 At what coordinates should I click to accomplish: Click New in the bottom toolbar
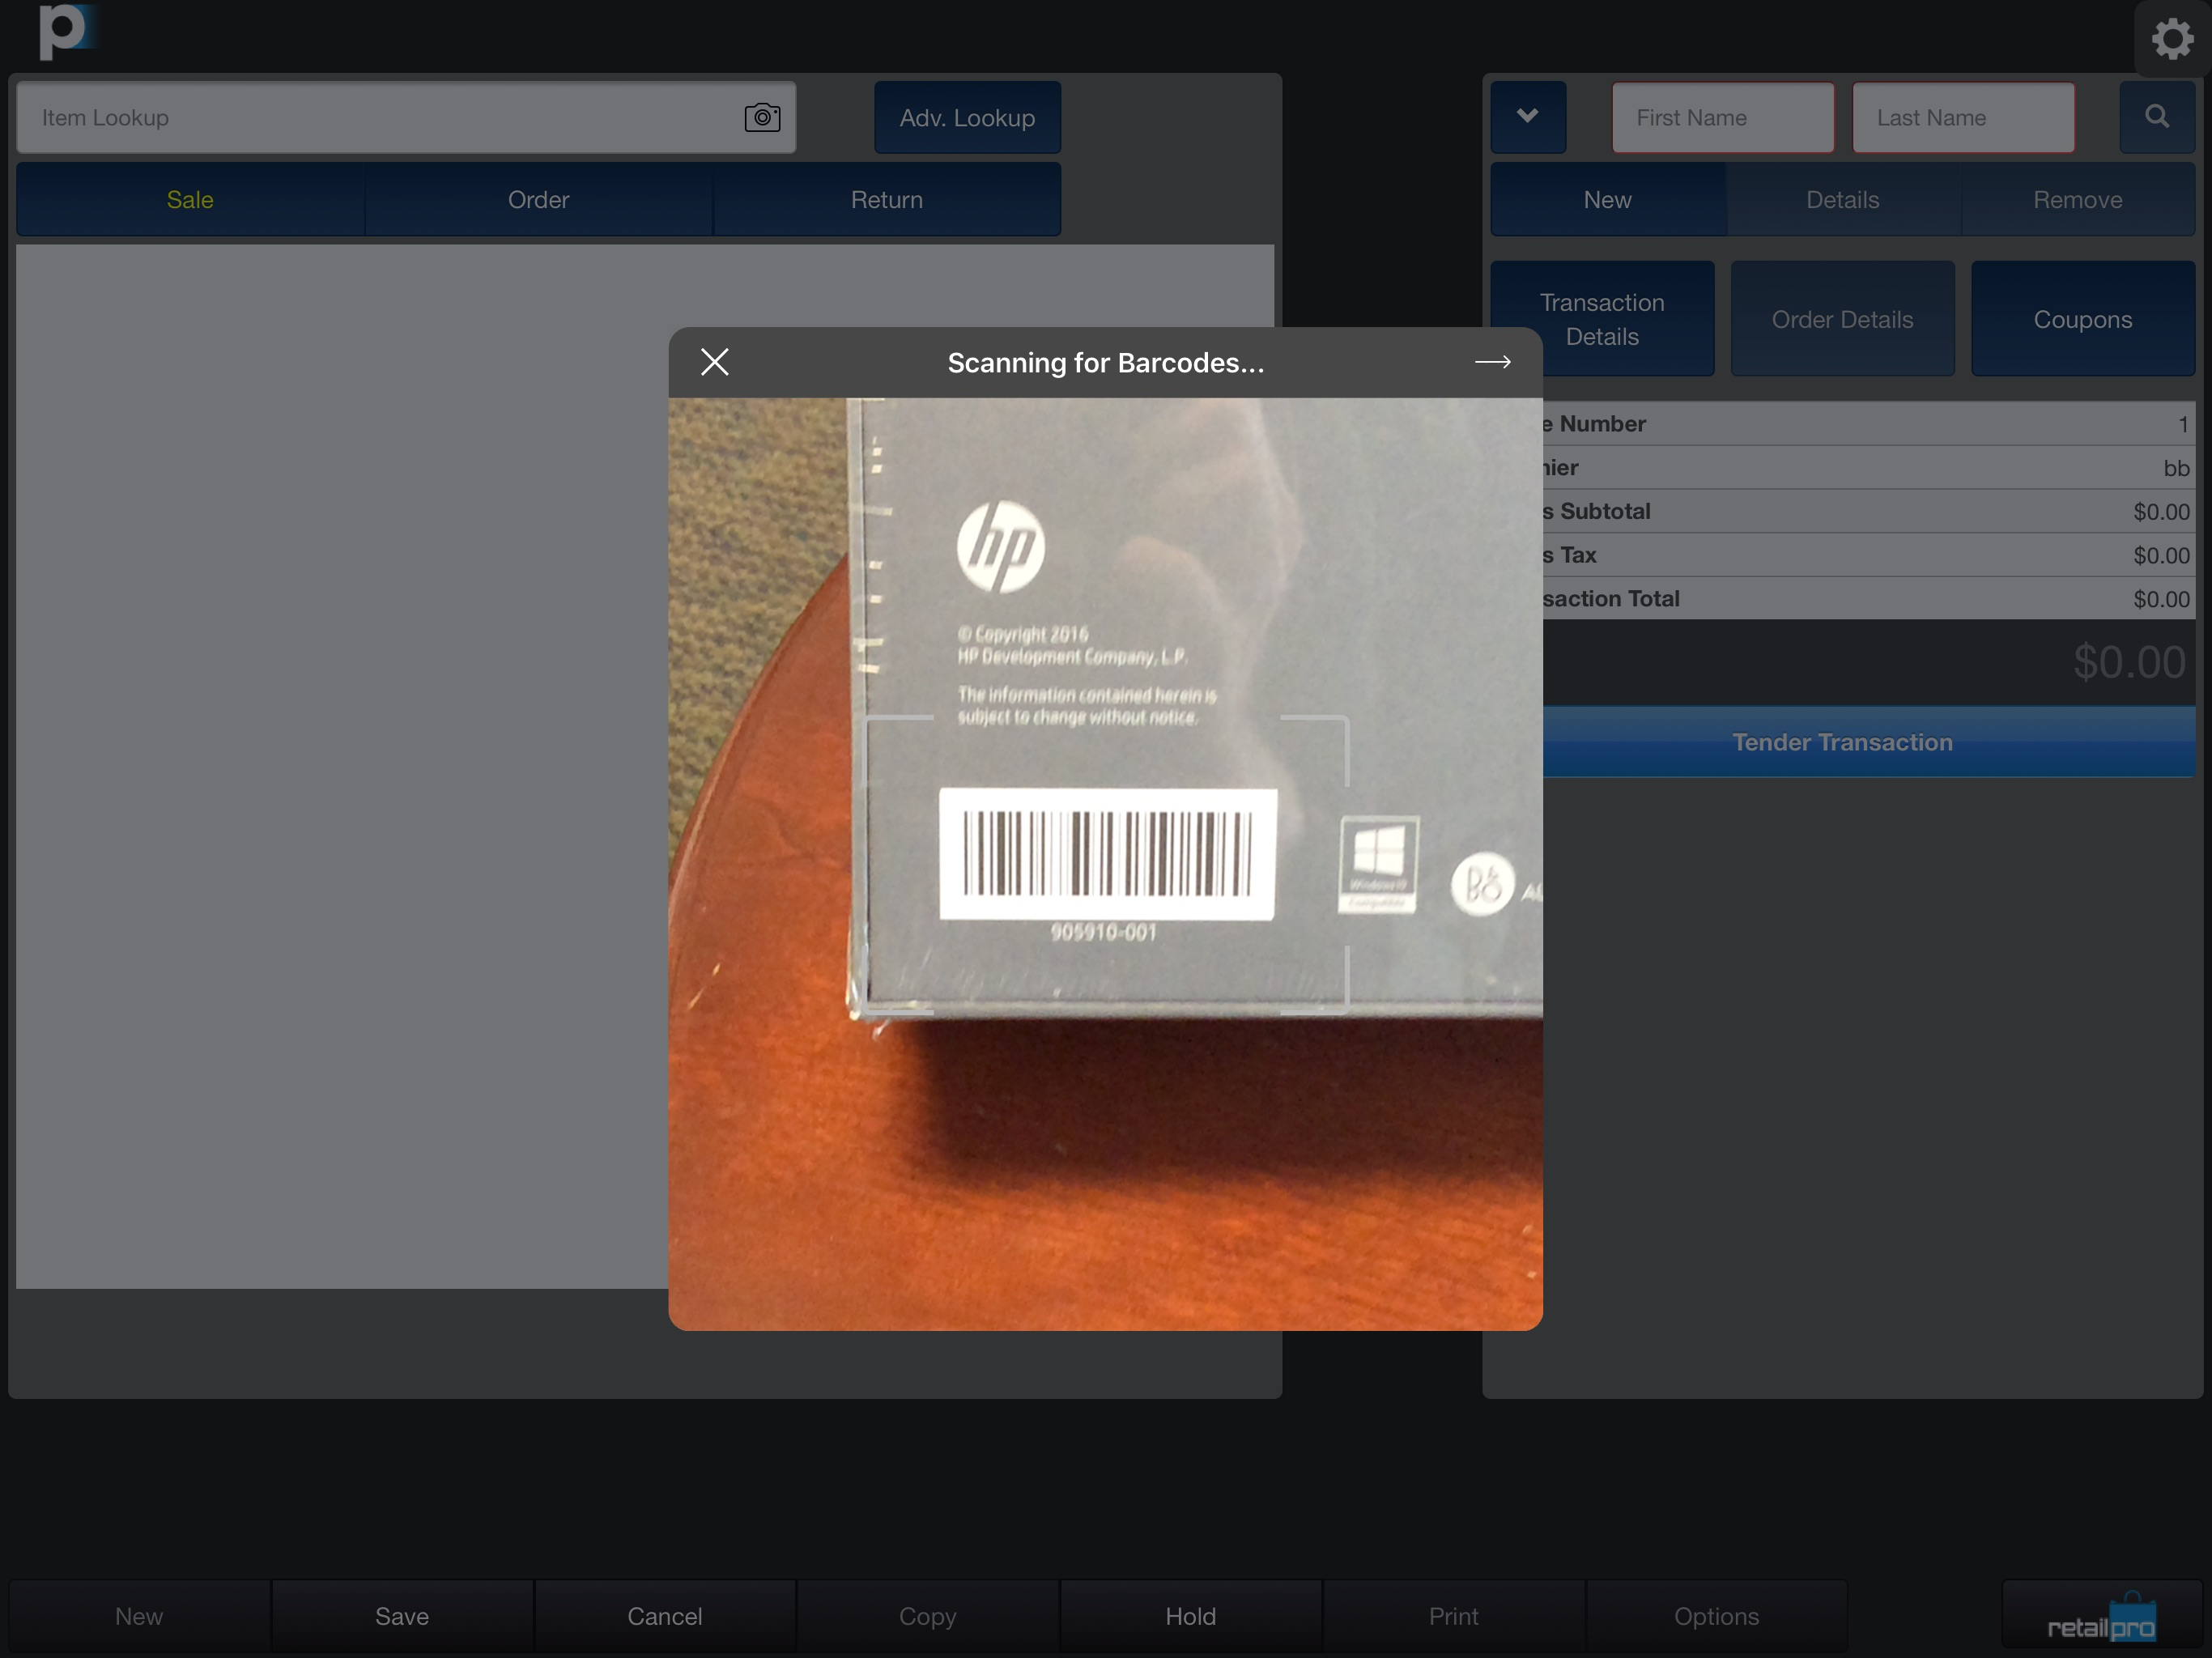[x=139, y=1616]
